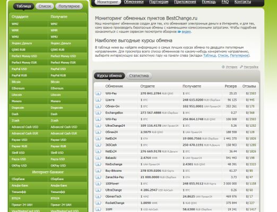Click info icon next to RocketChange
The width and height of the screenshot is (277, 212).
98,203
